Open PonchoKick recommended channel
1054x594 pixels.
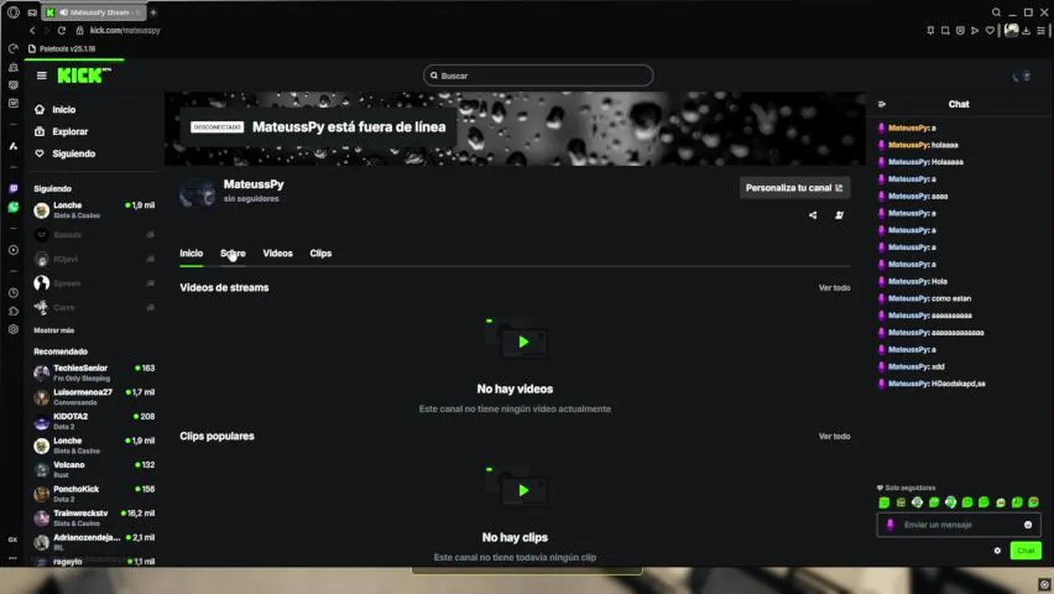point(94,493)
